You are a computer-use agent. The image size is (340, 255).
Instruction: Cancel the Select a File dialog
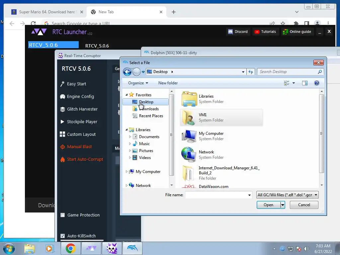pyautogui.click(x=304, y=205)
